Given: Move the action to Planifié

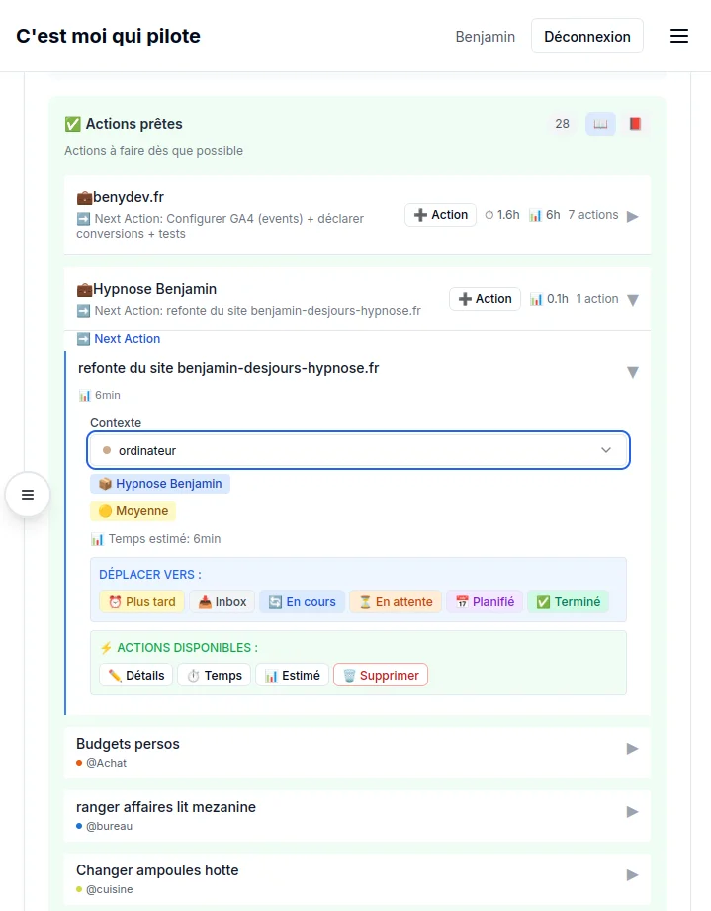Looking at the screenshot, I should (485, 601).
